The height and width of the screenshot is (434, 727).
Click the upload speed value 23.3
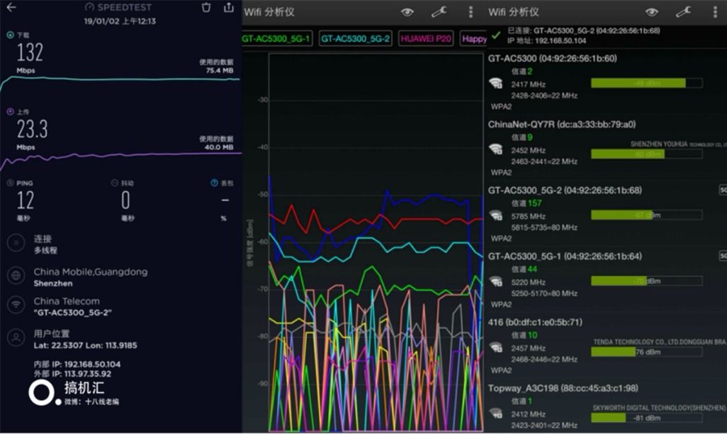33,130
